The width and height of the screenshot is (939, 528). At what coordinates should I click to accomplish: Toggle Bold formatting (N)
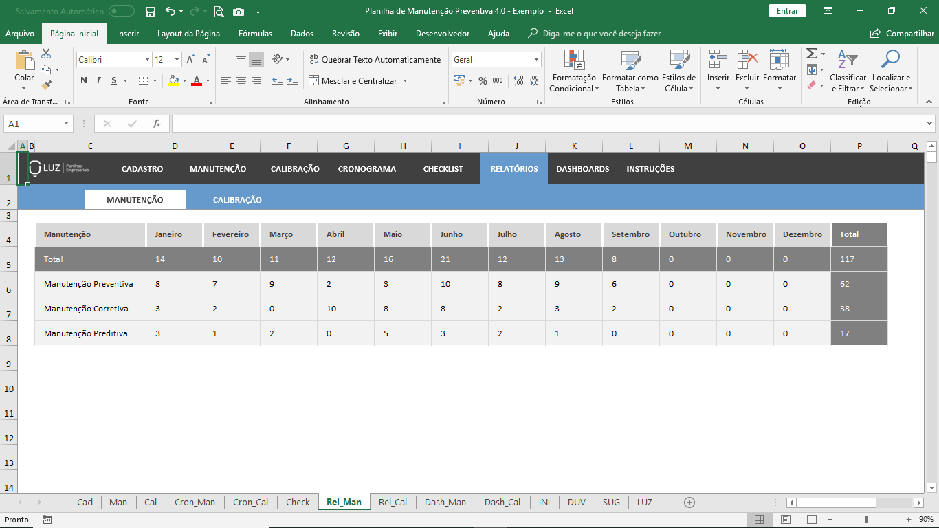point(84,80)
